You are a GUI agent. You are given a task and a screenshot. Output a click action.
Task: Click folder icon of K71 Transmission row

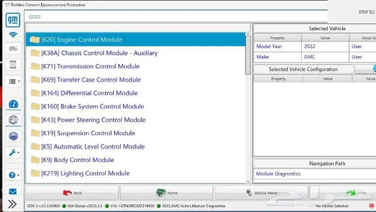[x=35, y=66]
